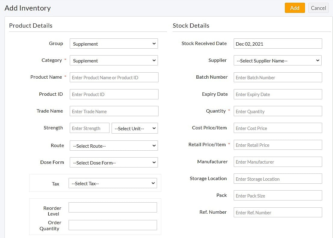Image resolution: width=333 pixels, height=238 pixels.
Task: Focus the Batch Number input
Action: (x=278, y=77)
